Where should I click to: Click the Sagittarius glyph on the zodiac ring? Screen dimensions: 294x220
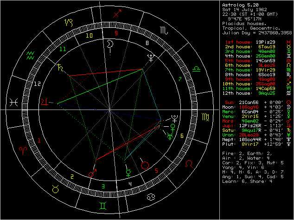coord(117,14)
